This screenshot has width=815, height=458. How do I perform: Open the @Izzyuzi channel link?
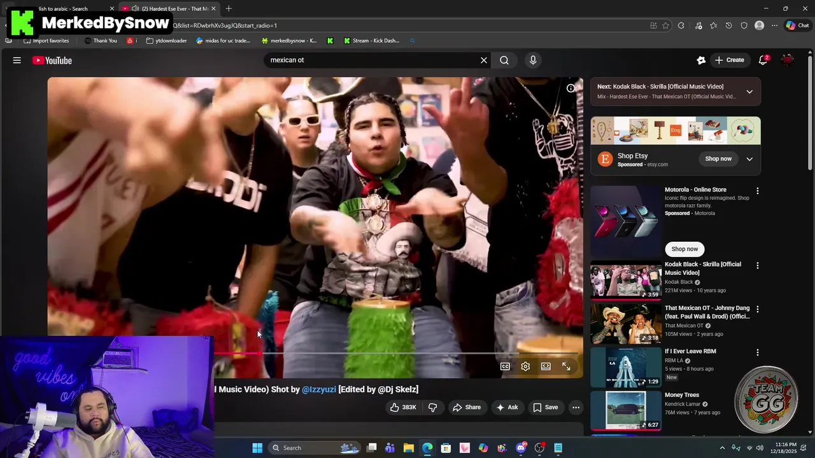point(319,389)
